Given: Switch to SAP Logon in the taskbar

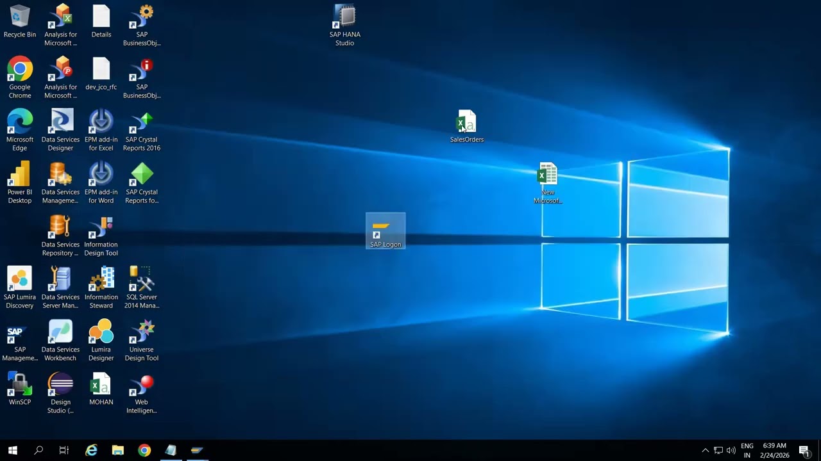Looking at the screenshot, I should click(x=197, y=450).
